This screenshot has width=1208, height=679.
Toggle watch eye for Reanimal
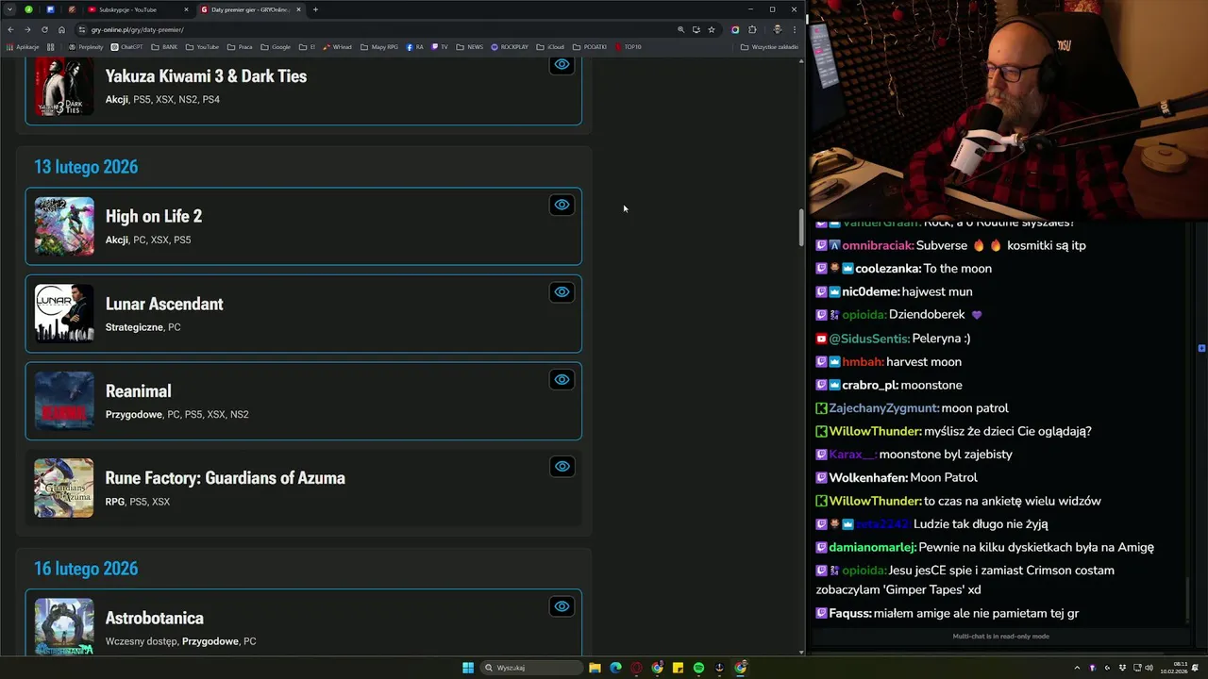point(562,379)
